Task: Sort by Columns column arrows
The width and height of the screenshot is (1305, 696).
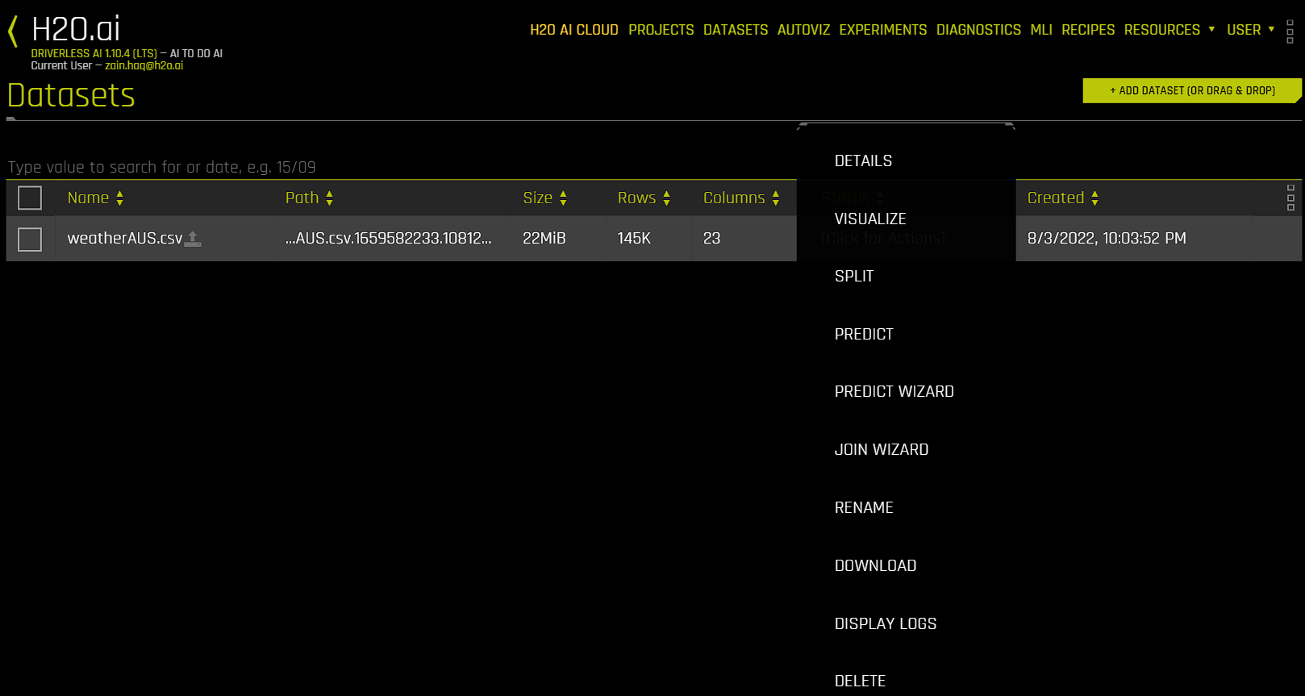Action: point(775,198)
